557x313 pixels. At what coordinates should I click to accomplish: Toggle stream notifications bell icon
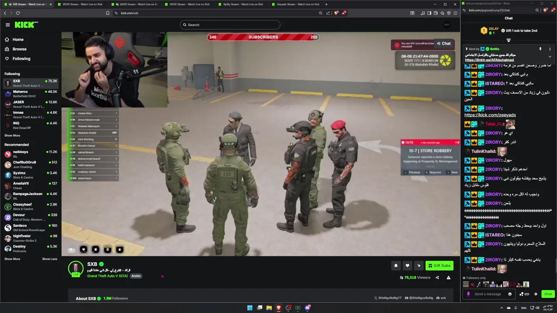[x=396, y=266]
